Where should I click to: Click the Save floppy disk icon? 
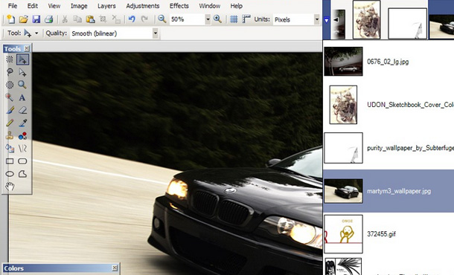pos(36,19)
